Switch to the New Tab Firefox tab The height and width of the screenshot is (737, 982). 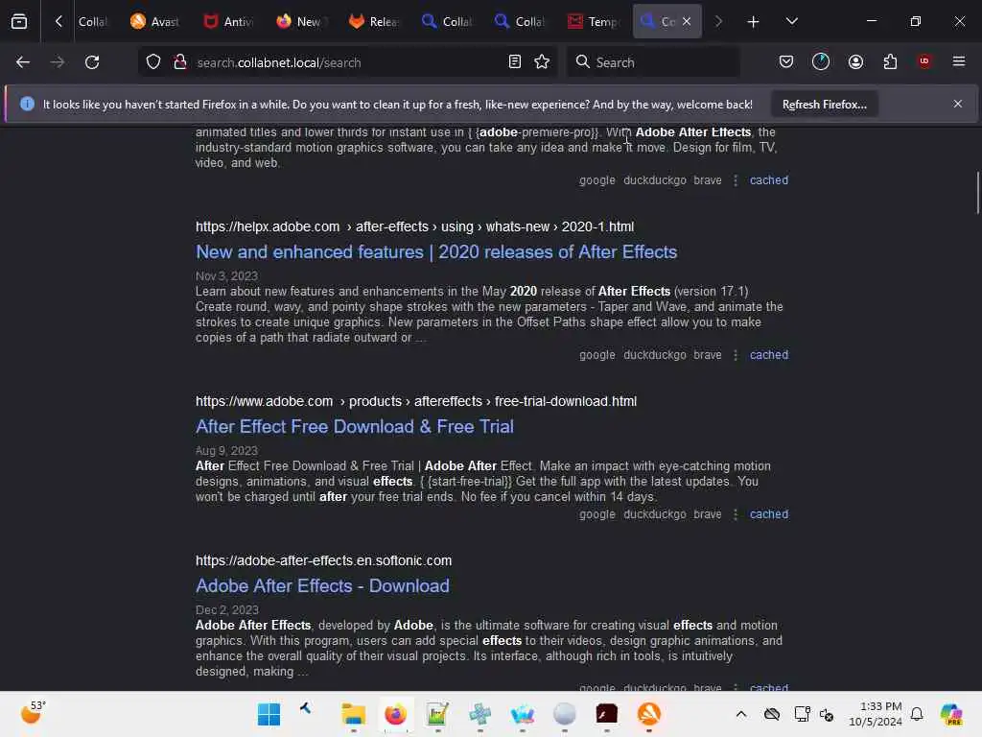point(300,21)
